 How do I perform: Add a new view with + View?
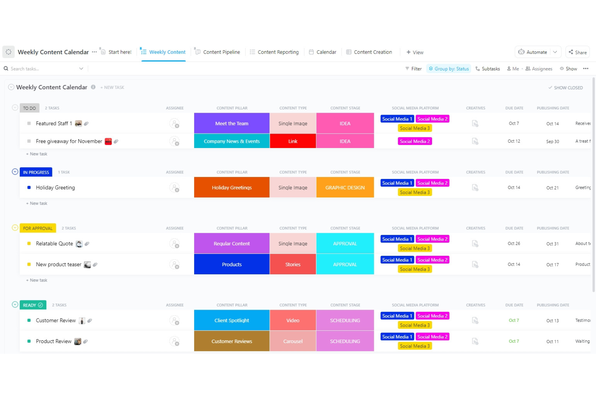[x=415, y=52]
